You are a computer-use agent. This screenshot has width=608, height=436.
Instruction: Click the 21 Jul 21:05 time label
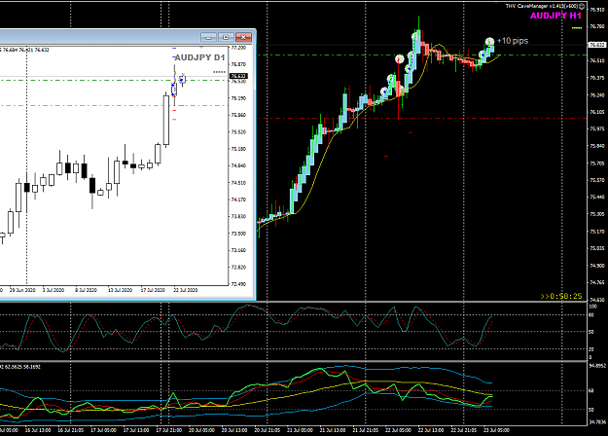[x=365, y=430]
